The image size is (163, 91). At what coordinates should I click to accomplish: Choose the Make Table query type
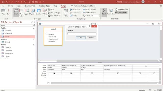[x=21, y=12]
